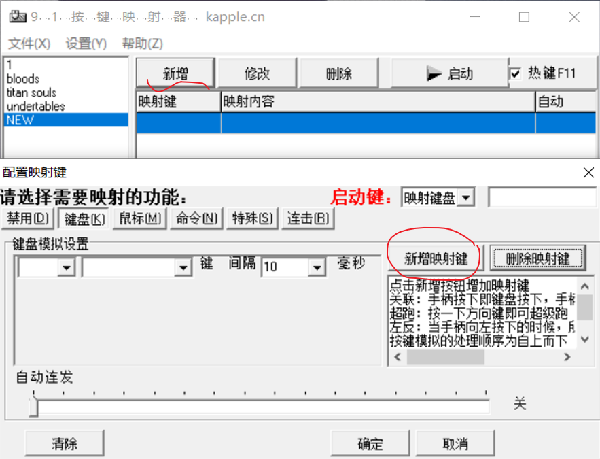Select profile '1' in the list
This screenshot has height=459, width=600.
pyautogui.click(x=66, y=65)
